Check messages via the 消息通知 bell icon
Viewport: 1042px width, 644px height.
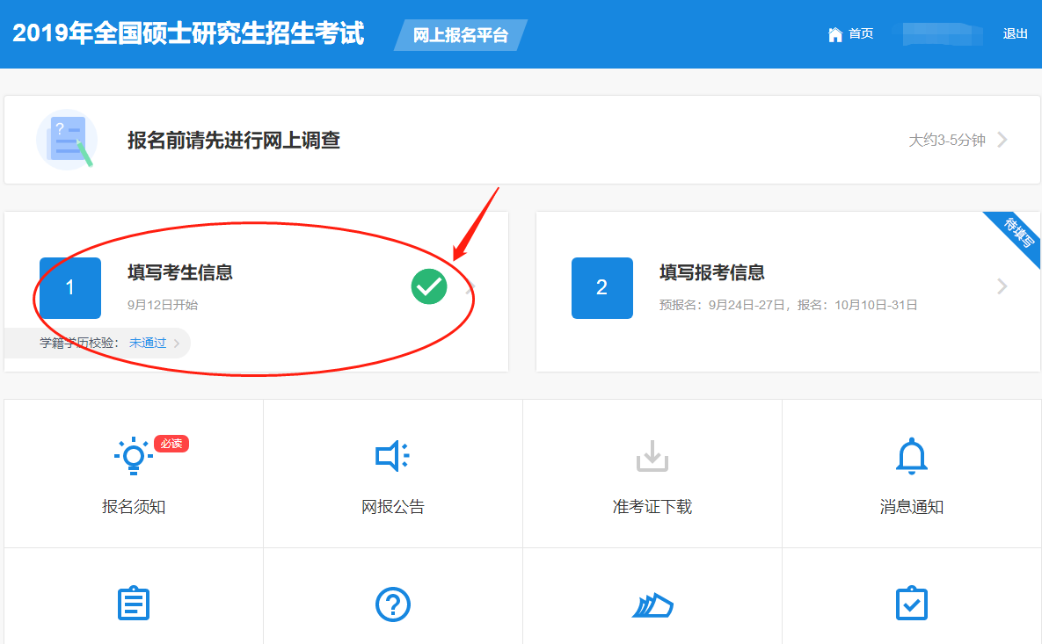click(x=911, y=456)
